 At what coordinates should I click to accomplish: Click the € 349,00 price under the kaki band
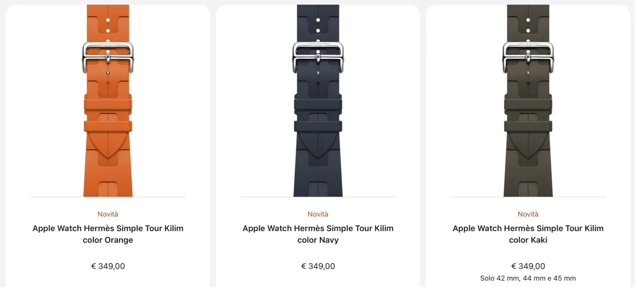pos(528,266)
